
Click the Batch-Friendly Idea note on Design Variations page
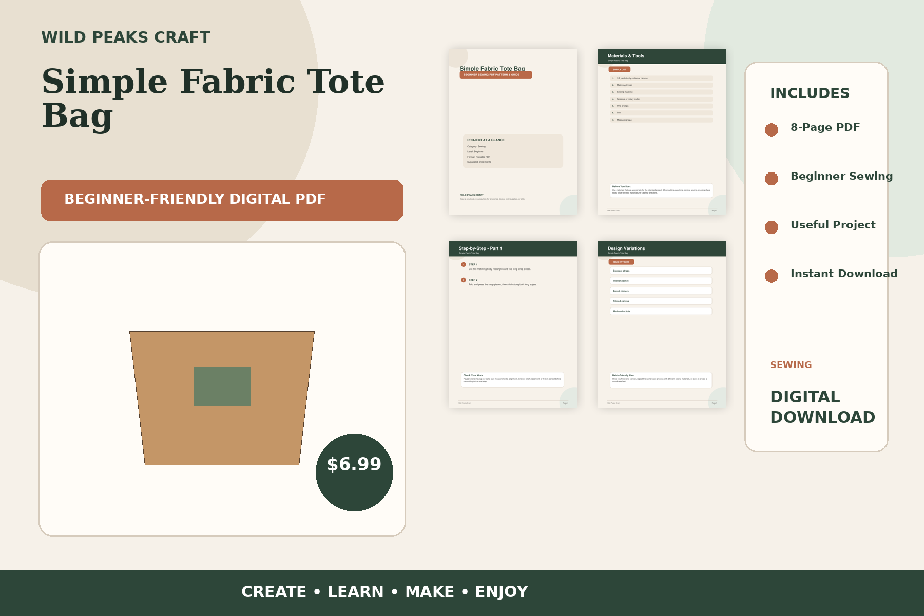661,380
